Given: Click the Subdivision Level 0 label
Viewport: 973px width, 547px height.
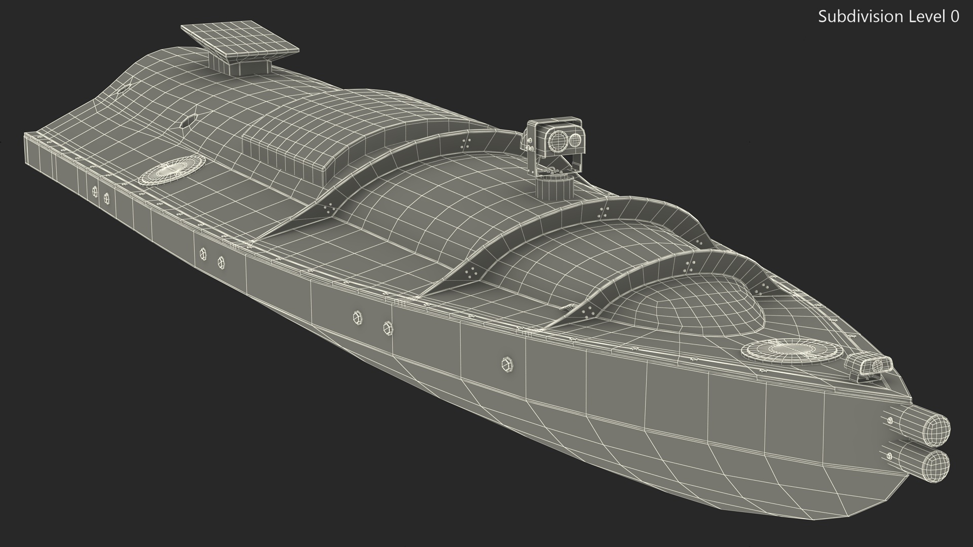Looking at the screenshot, I should click(x=888, y=17).
